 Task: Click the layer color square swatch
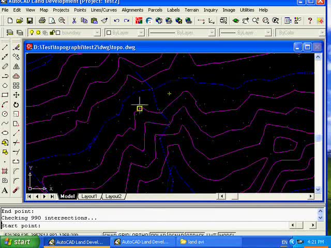[x=58, y=33]
